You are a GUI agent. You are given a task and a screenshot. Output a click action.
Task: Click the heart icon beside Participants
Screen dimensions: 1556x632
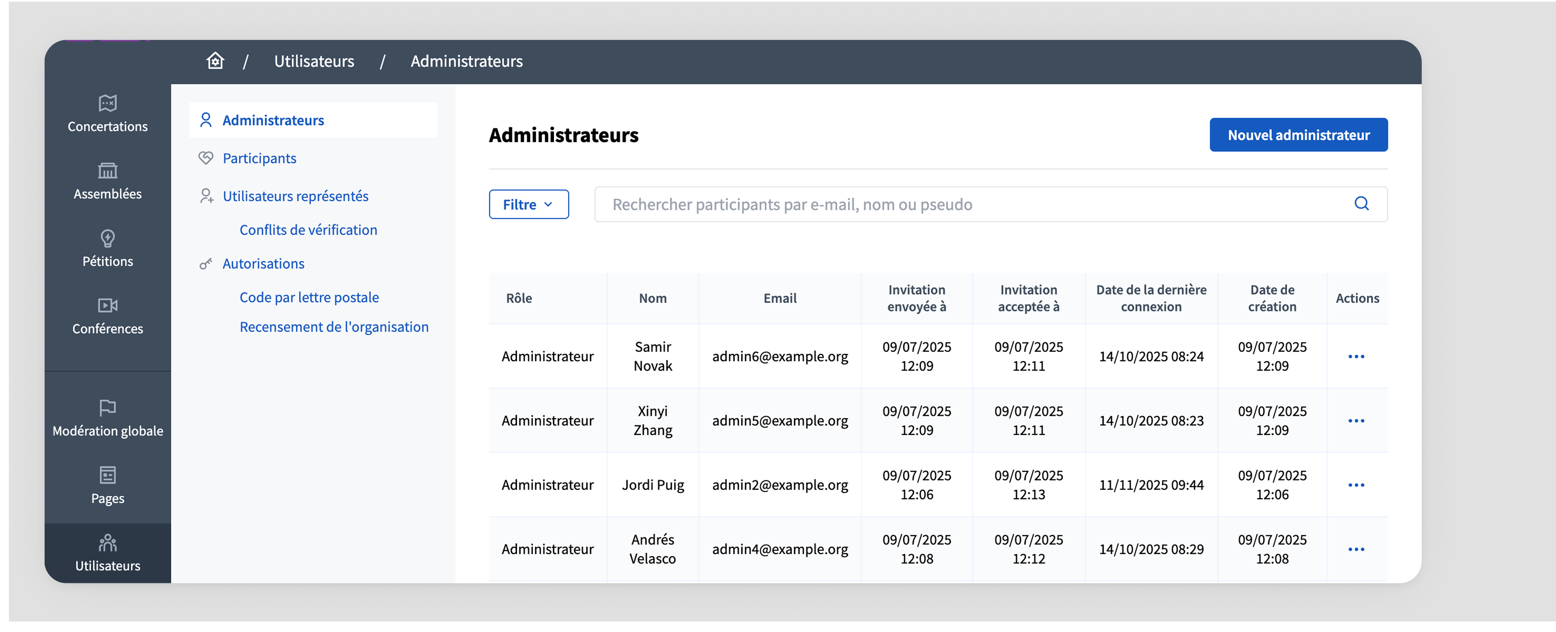tap(206, 158)
